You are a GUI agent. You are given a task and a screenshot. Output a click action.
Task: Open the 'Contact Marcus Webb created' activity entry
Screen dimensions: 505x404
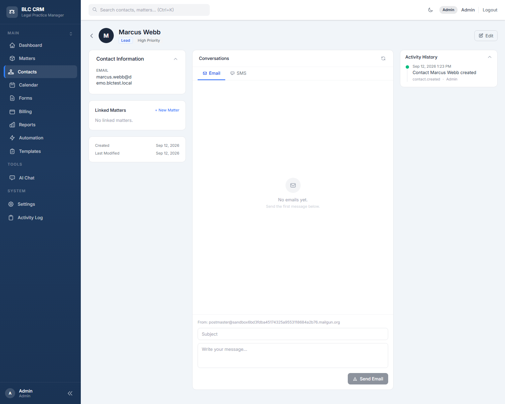pos(444,72)
